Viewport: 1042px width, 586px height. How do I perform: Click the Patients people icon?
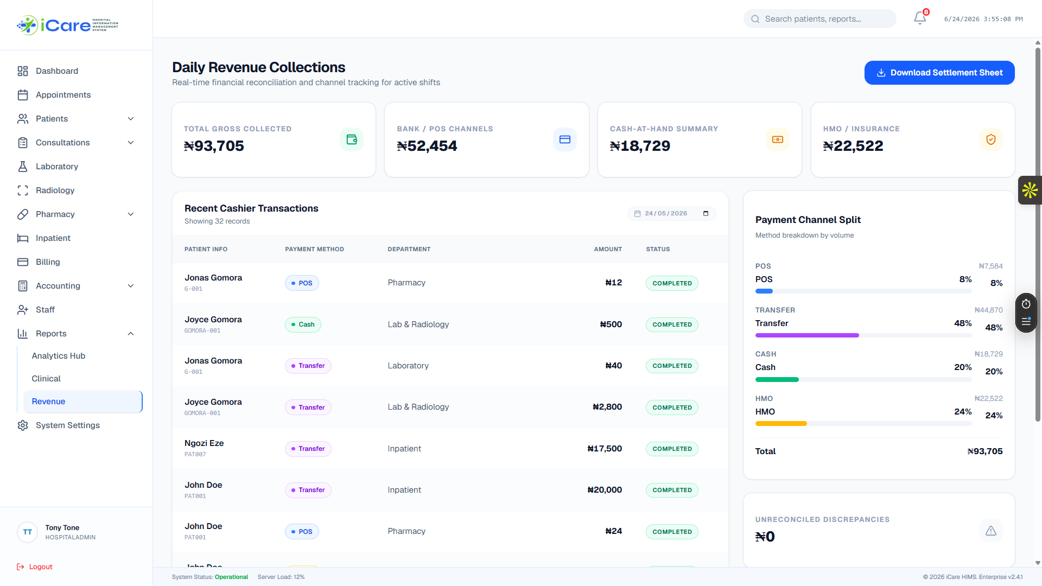click(x=23, y=119)
